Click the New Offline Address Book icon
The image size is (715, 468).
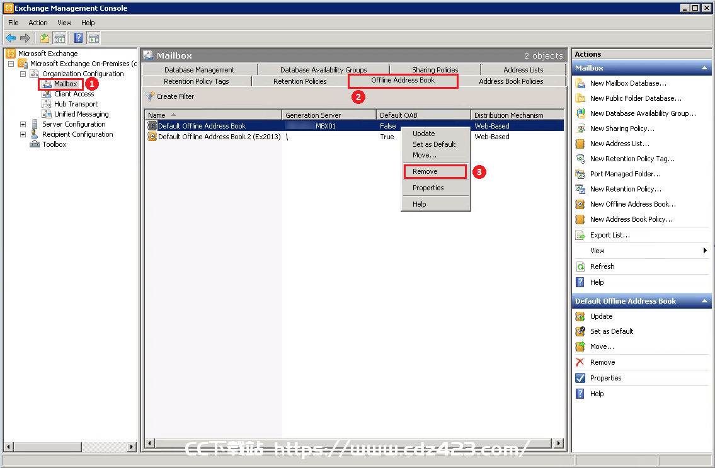tap(580, 204)
